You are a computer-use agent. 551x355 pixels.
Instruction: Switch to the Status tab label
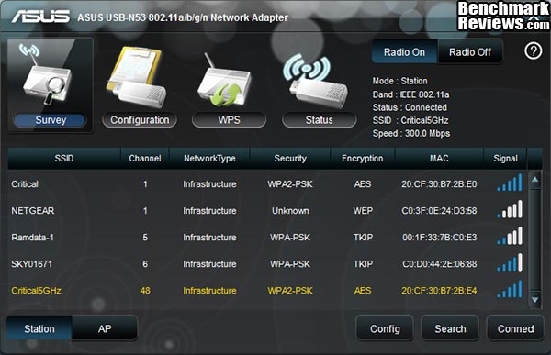[319, 120]
